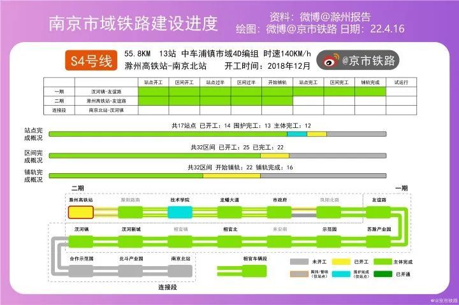Click the @京市铁路 badge text
Screen dimensions: 459x305
click(x=368, y=60)
